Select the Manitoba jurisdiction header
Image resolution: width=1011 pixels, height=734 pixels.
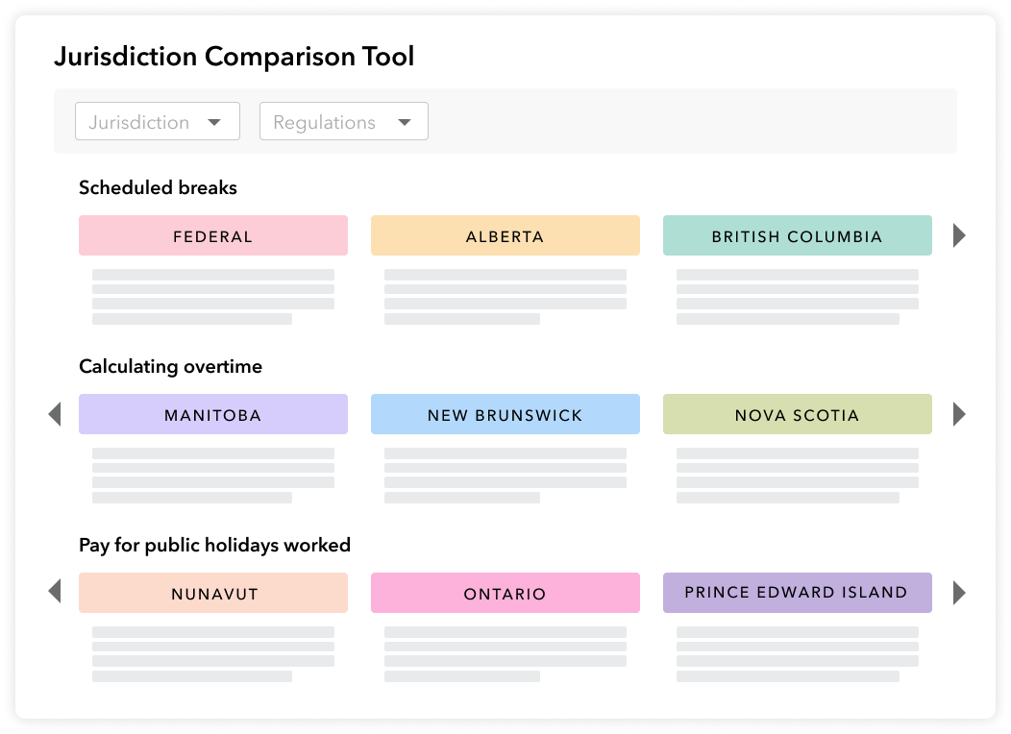[212, 414]
